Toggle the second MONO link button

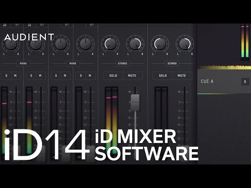coord(73,63)
